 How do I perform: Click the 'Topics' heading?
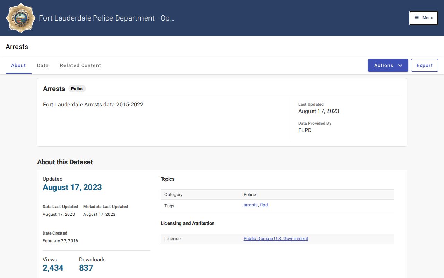pyautogui.click(x=168, y=179)
